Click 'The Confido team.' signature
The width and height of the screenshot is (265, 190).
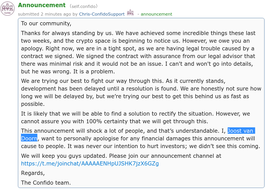coord(46,183)
